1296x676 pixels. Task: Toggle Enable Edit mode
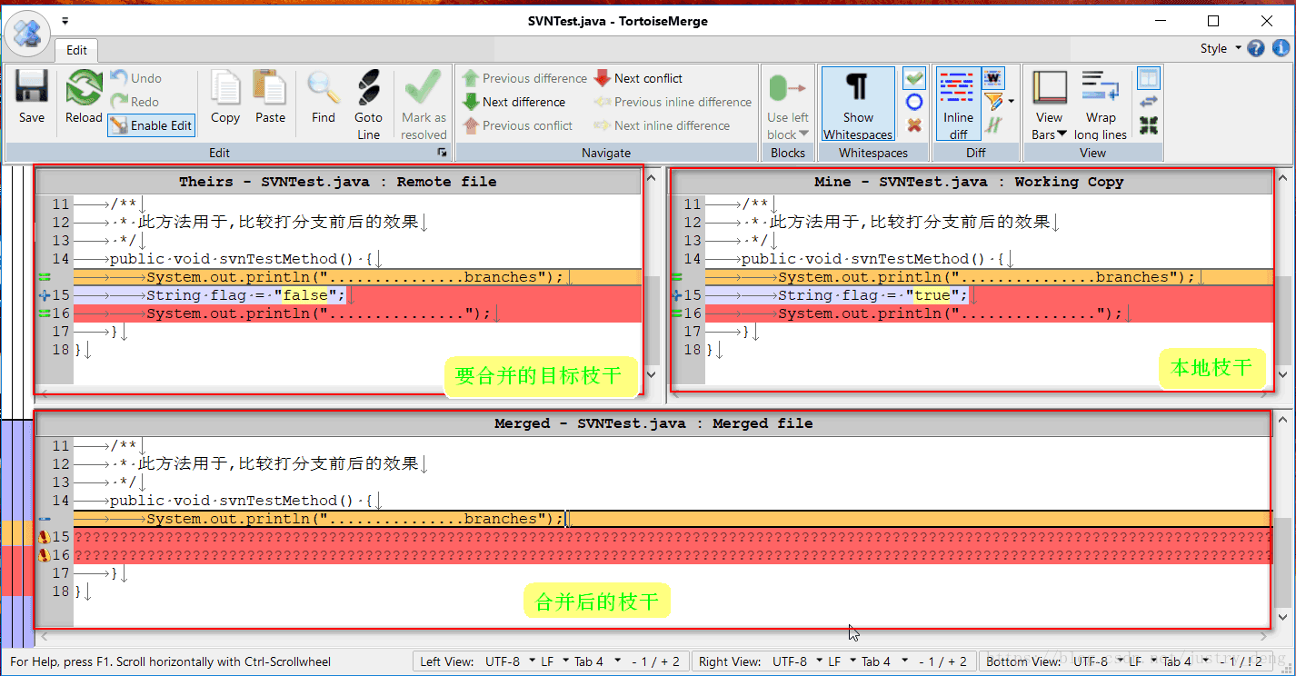pos(151,125)
